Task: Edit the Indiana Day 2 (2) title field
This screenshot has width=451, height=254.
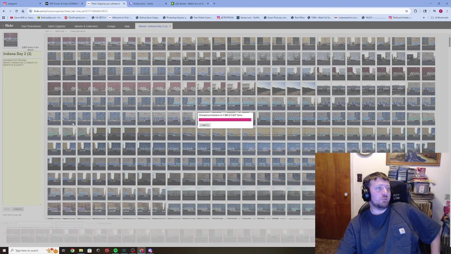Action: tap(22, 54)
